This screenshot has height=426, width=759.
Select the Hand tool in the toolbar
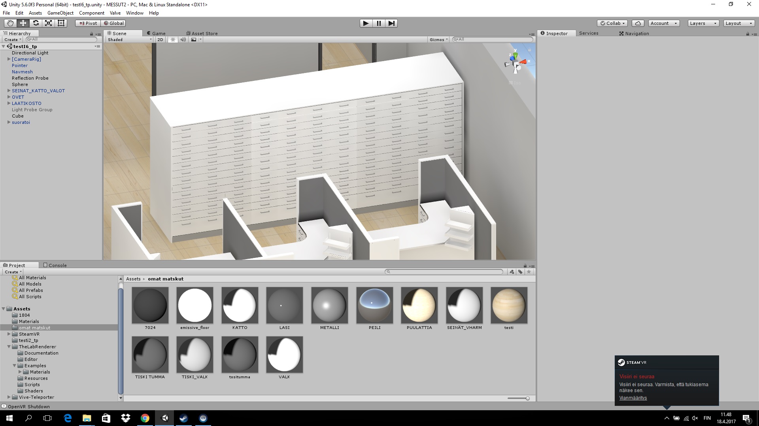10,23
